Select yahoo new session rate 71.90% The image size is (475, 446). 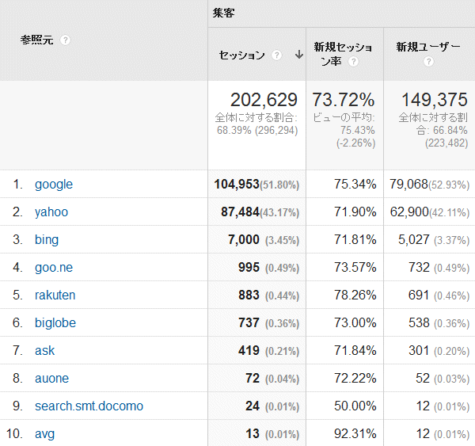click(x=355, y=212)
